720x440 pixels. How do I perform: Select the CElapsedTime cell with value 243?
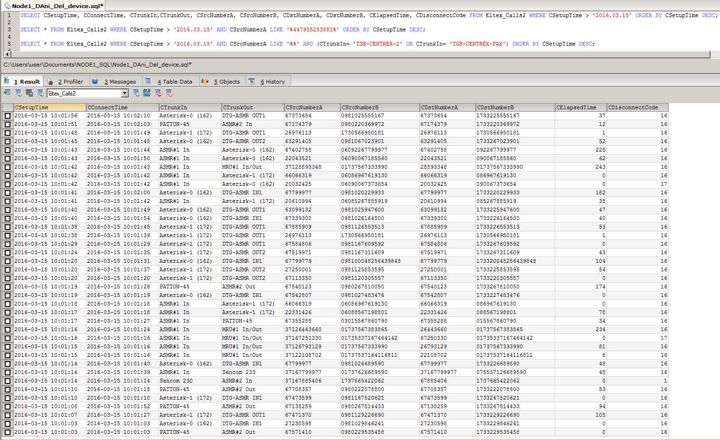(x=581, y=167)
